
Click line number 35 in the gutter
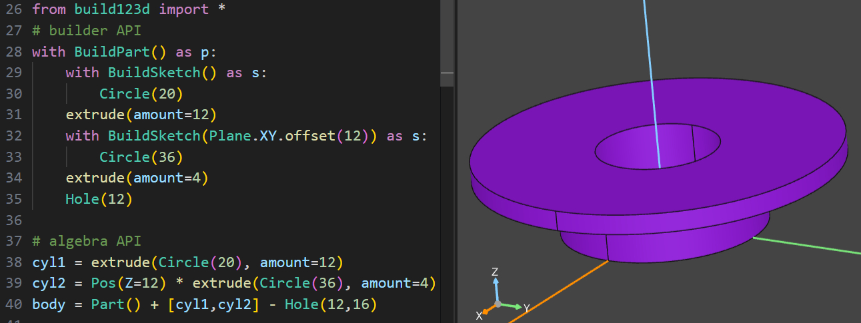point(14,198)
